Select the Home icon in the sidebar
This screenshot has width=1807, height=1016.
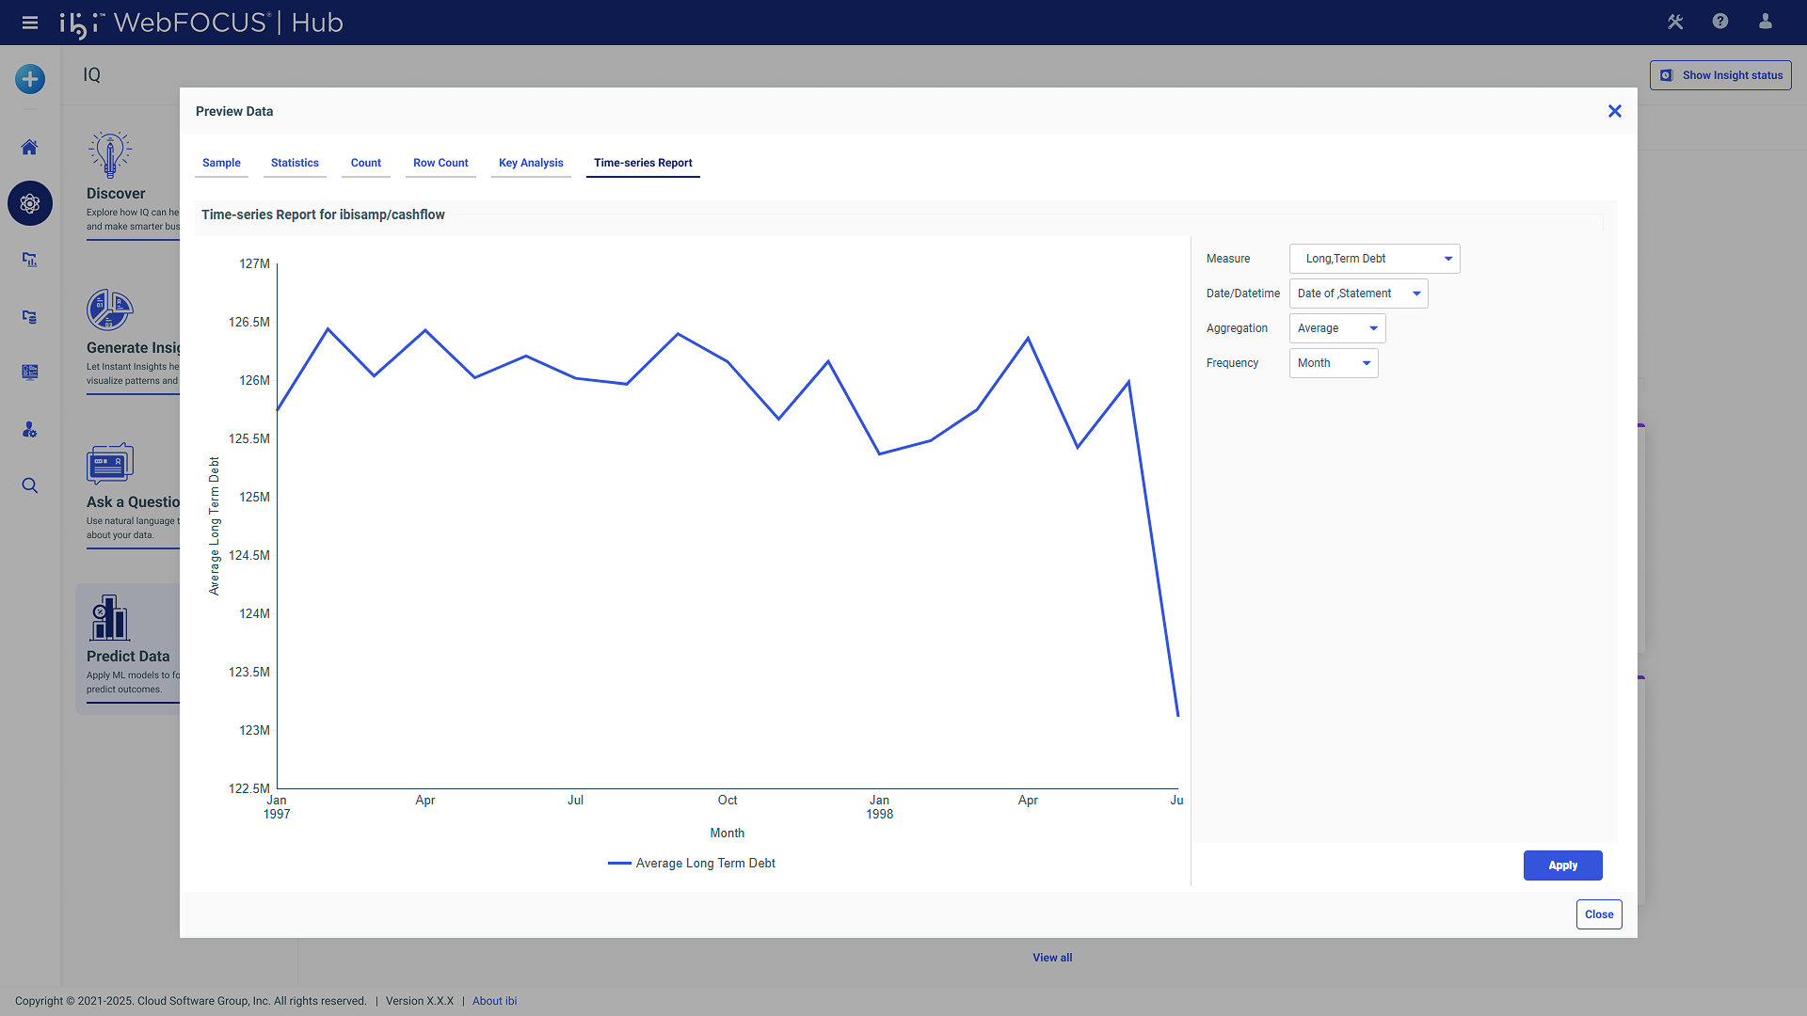click(x=29, y=147)
